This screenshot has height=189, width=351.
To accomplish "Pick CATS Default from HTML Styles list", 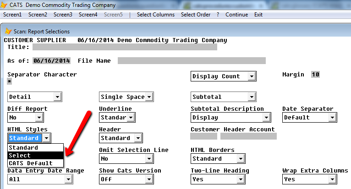I will click(x=36, y=163).
